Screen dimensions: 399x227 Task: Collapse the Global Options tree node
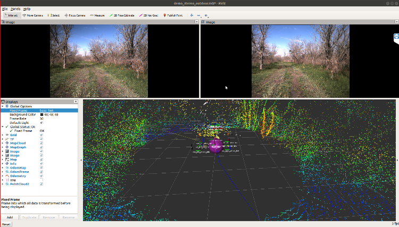click(x=2, y=106)
